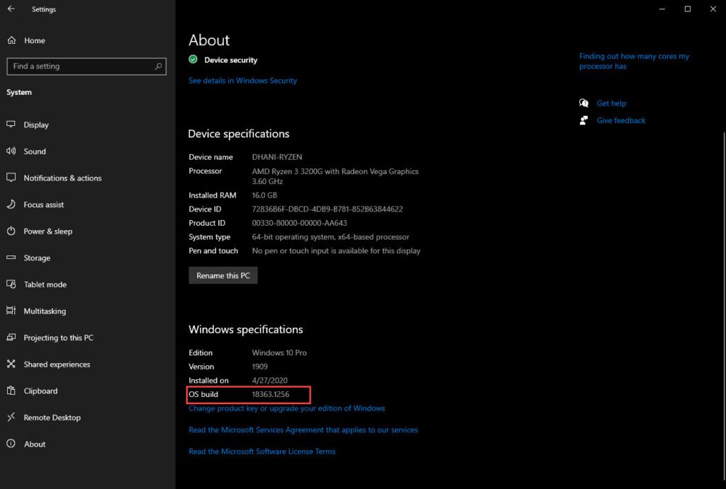Viewport: 726px width, 489px height.
Task: Click the Sound speaker icon
Action: pos(11,151)
